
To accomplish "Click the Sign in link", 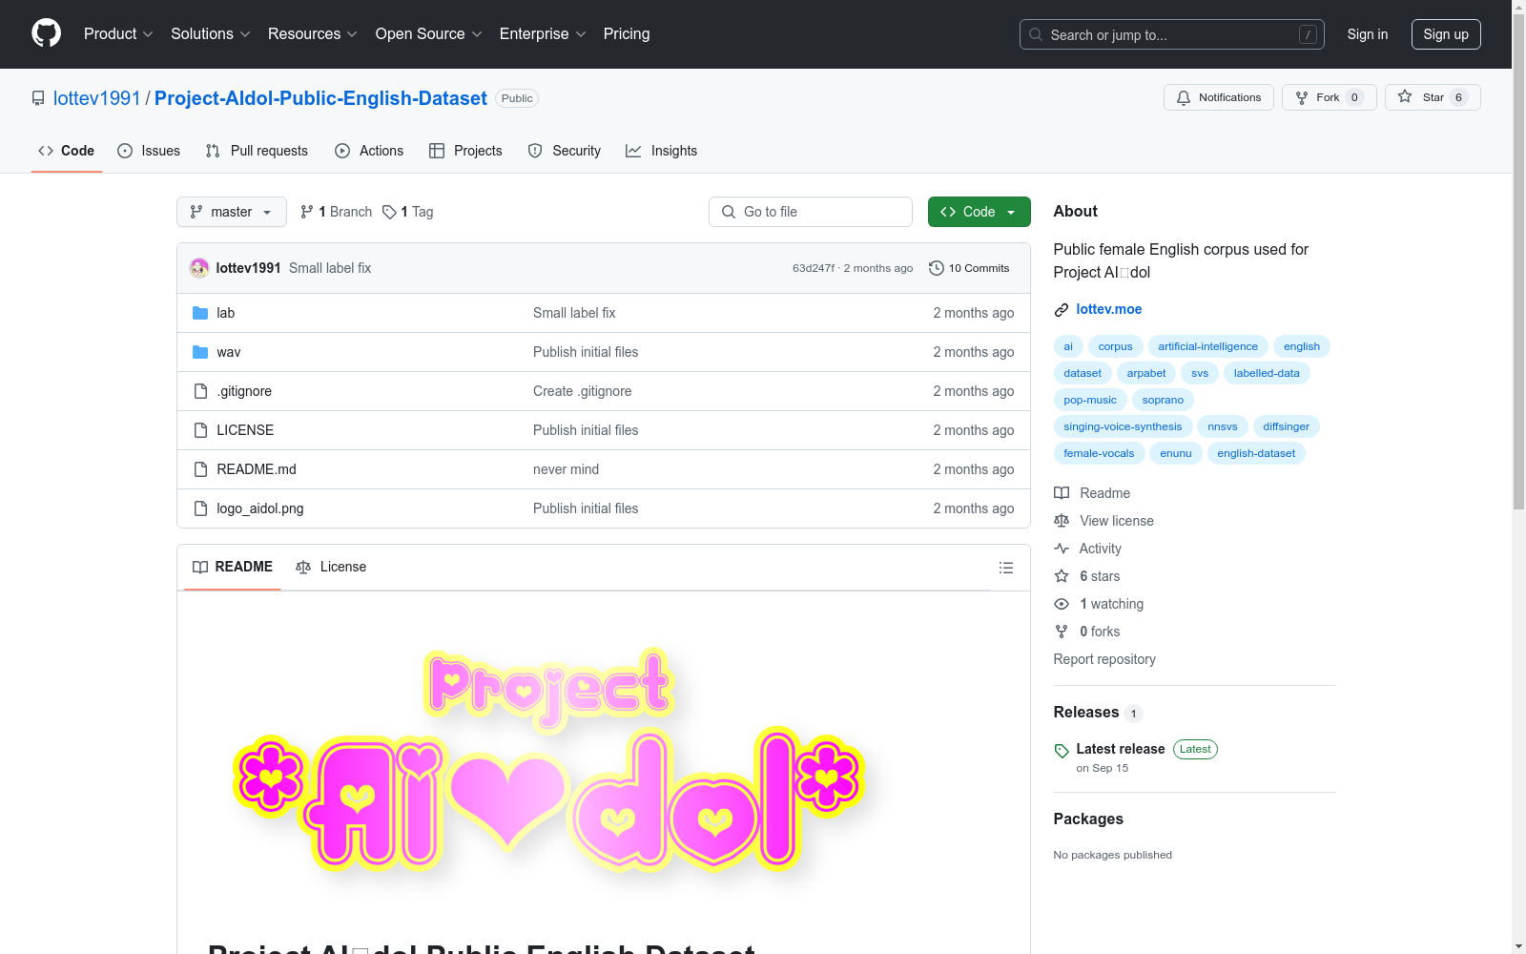I will click(1368, 34).
